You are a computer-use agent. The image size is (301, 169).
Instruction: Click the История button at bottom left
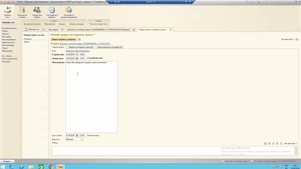7,161
